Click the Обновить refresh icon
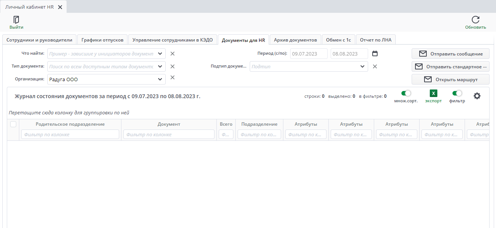 coord(476,20)
